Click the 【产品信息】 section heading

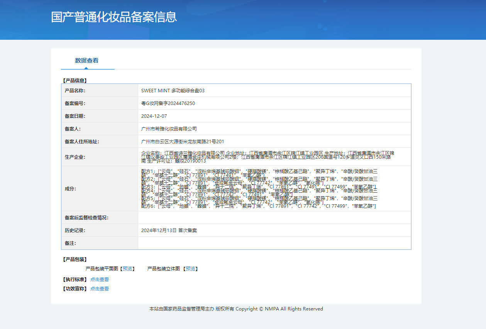(75, 81)
